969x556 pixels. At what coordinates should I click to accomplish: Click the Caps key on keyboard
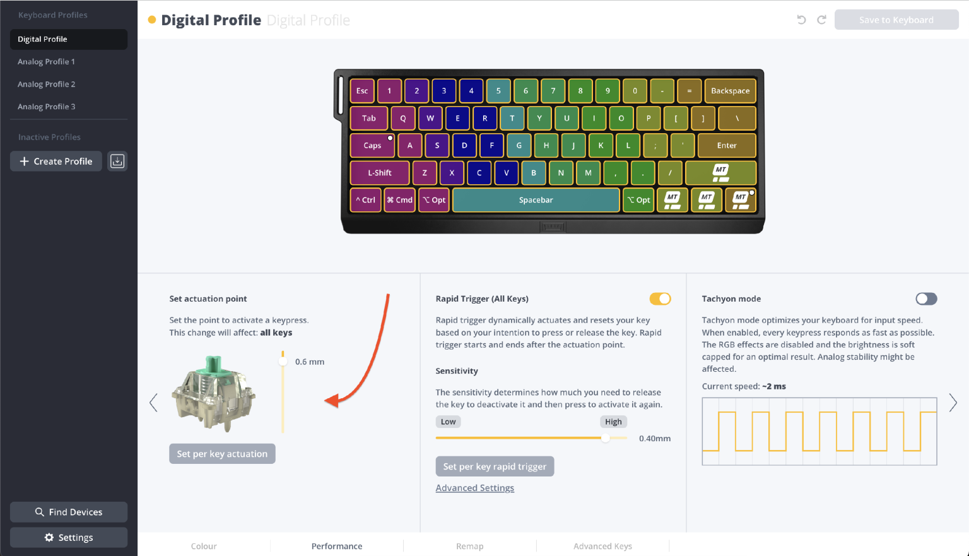pos(372,145)
